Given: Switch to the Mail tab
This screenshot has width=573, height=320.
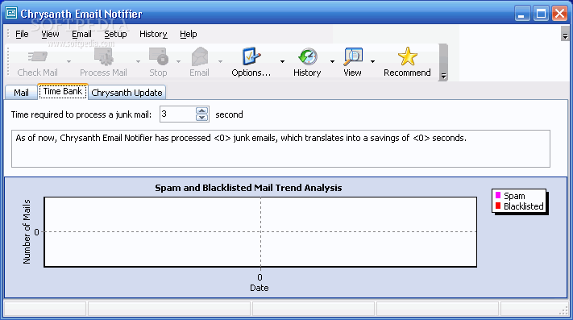Looking at the screenshot, I should (x=21, y=93).
